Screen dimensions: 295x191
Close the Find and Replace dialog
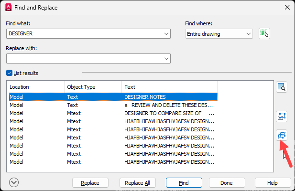tap(287, 7)
